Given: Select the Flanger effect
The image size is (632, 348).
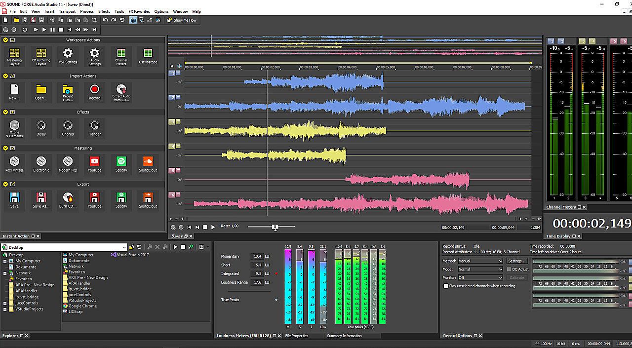Looking at the screenshot, I should coord(94,126).
